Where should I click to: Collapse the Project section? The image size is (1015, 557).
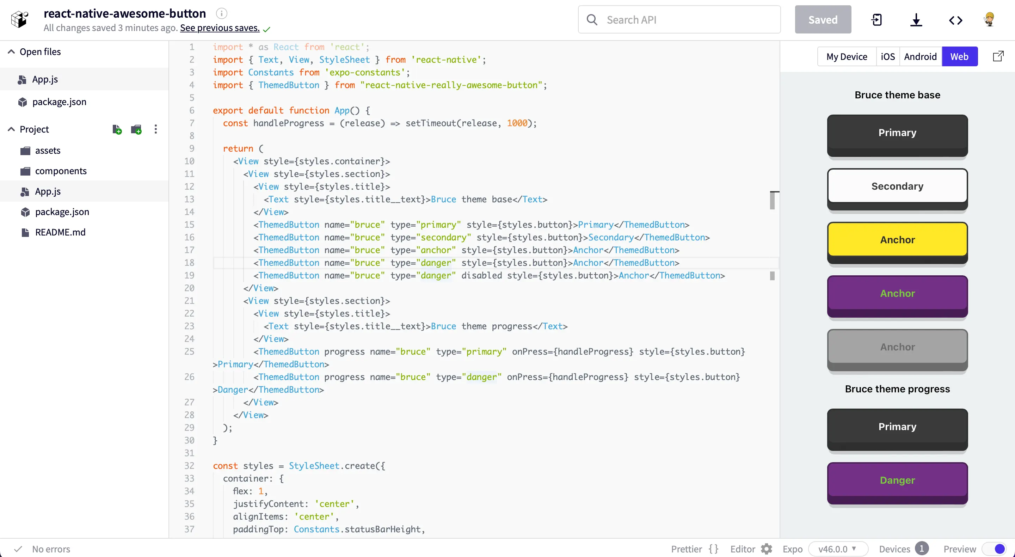tap(11, 129)
